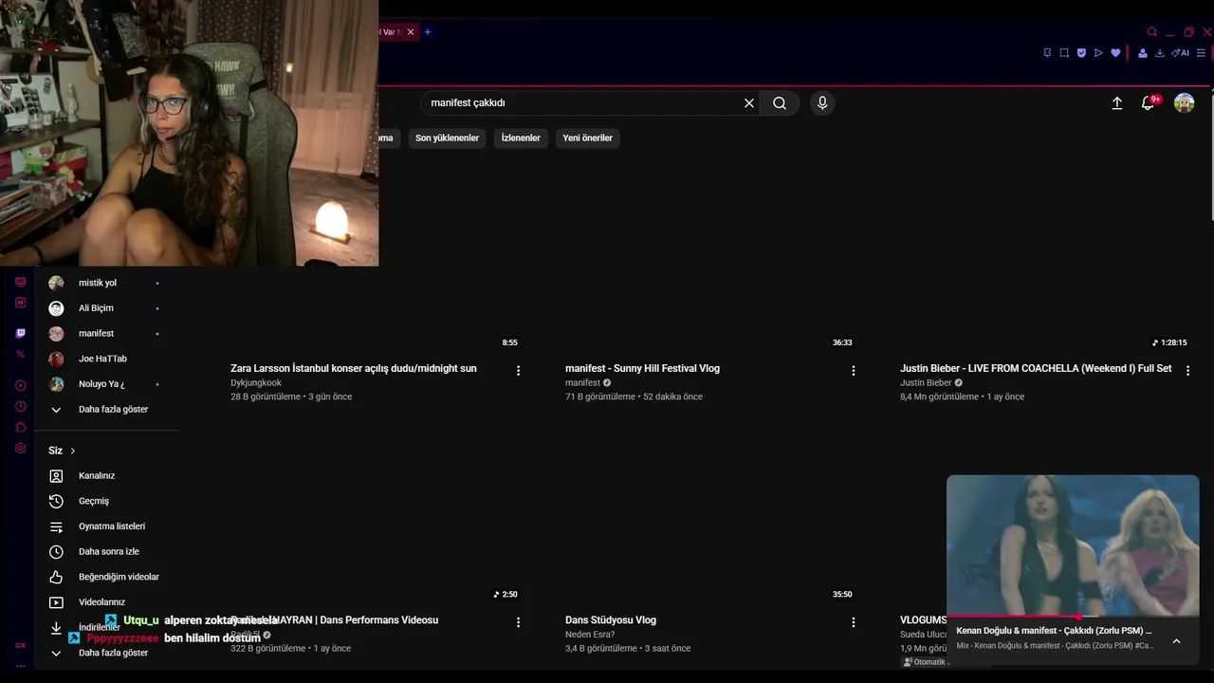Start voice search with the microphone

(822, 103)
